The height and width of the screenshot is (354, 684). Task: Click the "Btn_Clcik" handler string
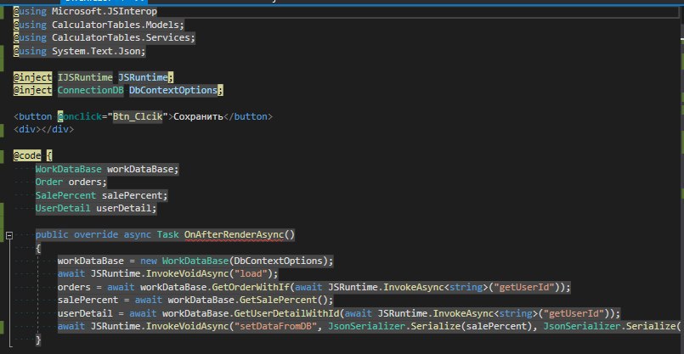click(x=138, y=117)
